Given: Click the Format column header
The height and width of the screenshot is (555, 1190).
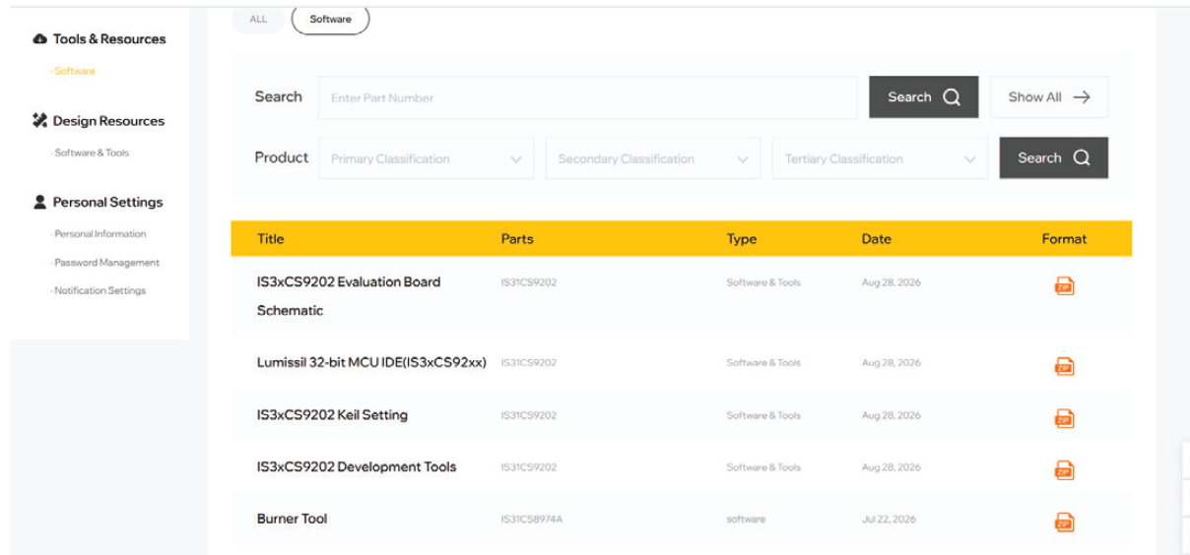Looking at the screenshot, I should 1064,239.
